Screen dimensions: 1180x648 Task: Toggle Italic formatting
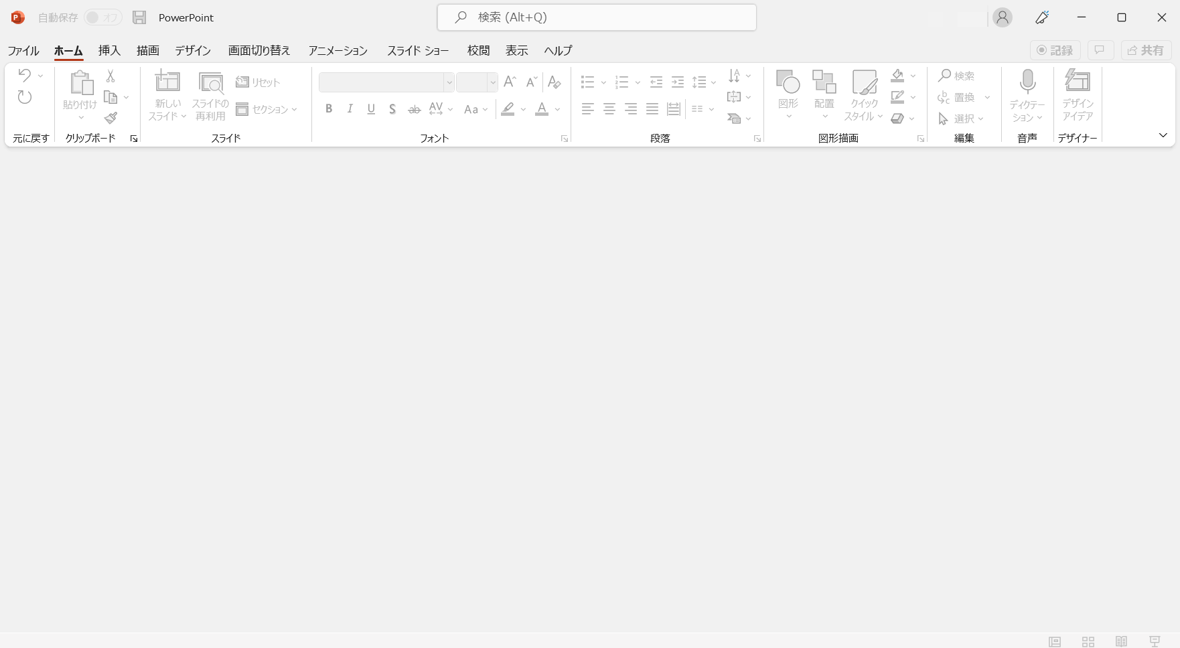pos(350,109)
